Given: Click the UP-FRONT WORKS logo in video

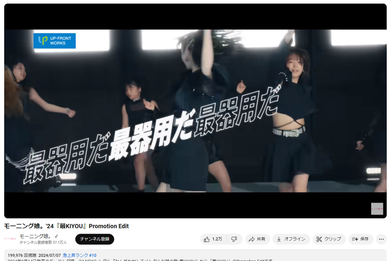Looking at the screenshot, I should (x=54, y=41).
